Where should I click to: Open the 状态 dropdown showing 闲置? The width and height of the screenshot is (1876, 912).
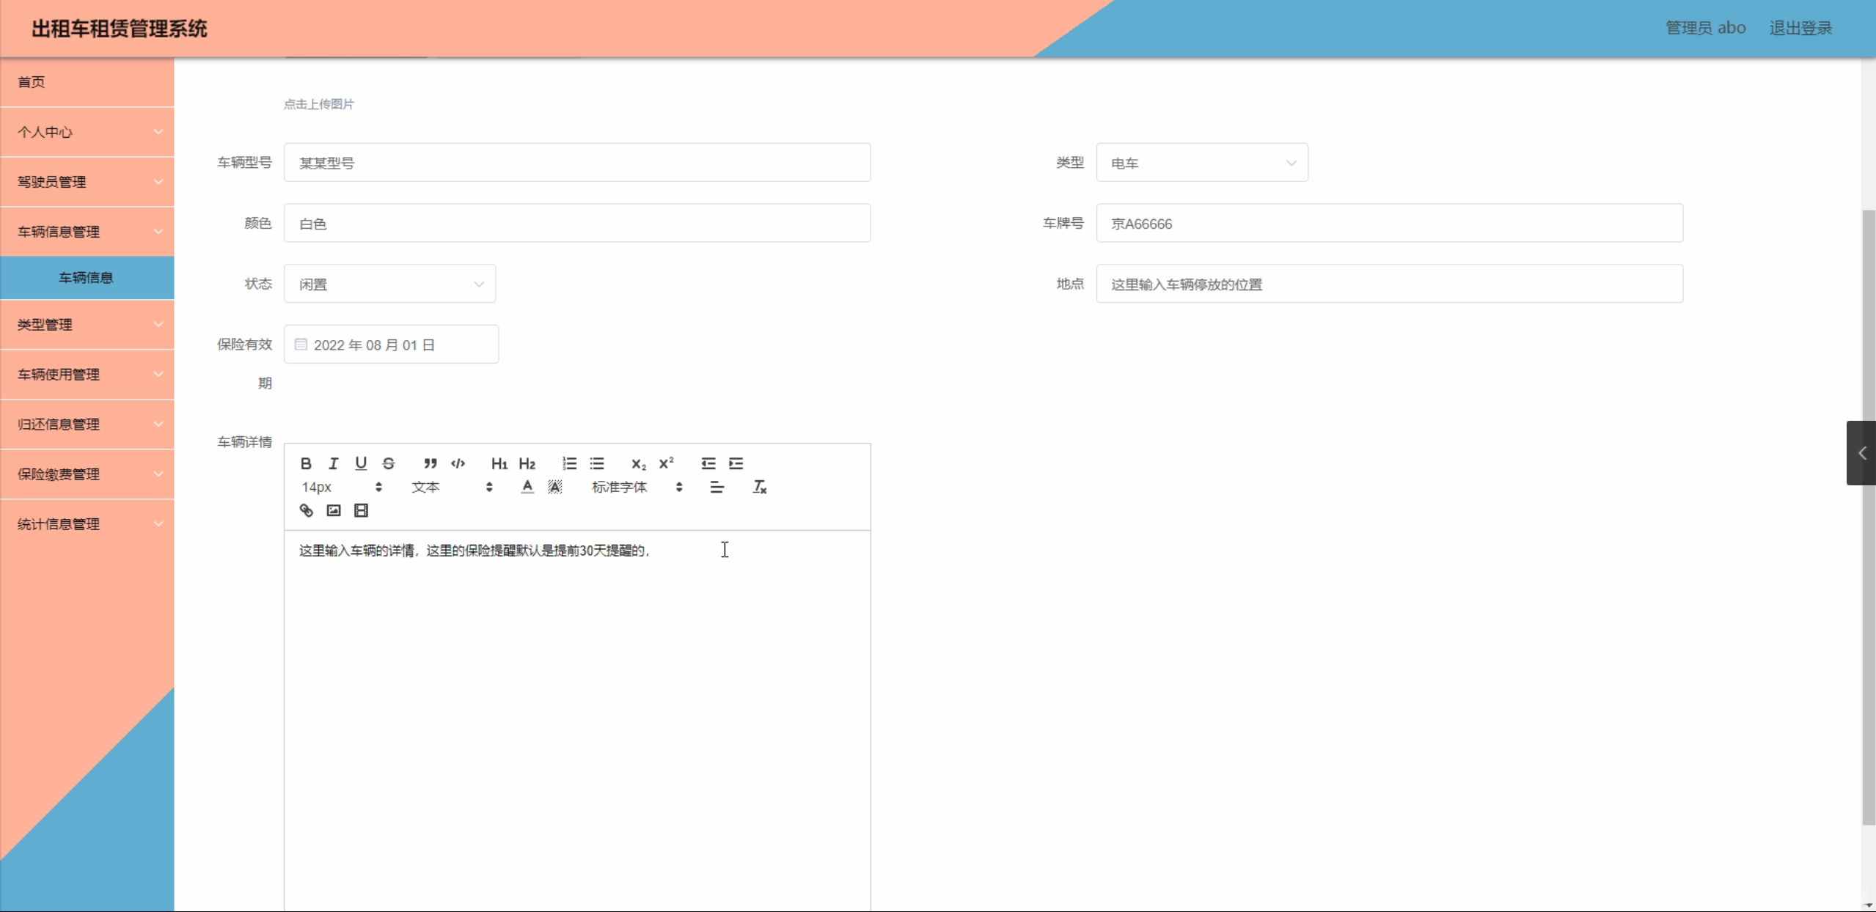(389, 284)
